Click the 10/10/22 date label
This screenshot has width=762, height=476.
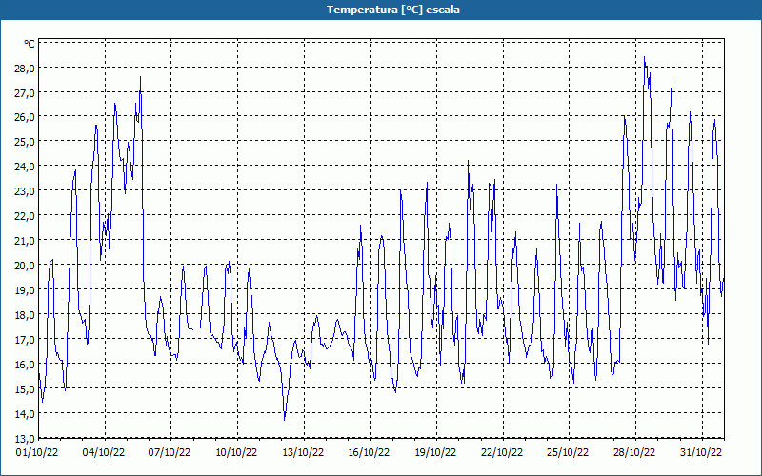click(236, 453)
